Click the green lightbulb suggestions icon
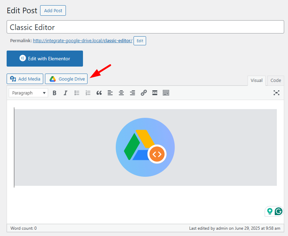This screenshot has height=236, width=288. (270, 211)
